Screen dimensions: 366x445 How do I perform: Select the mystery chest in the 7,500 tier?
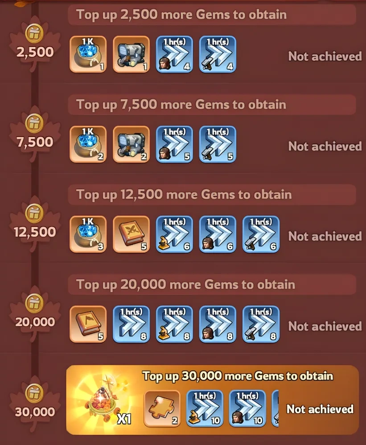click(132, 144)
